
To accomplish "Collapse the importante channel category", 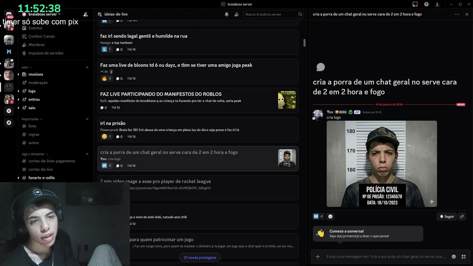I will [31, 119].
